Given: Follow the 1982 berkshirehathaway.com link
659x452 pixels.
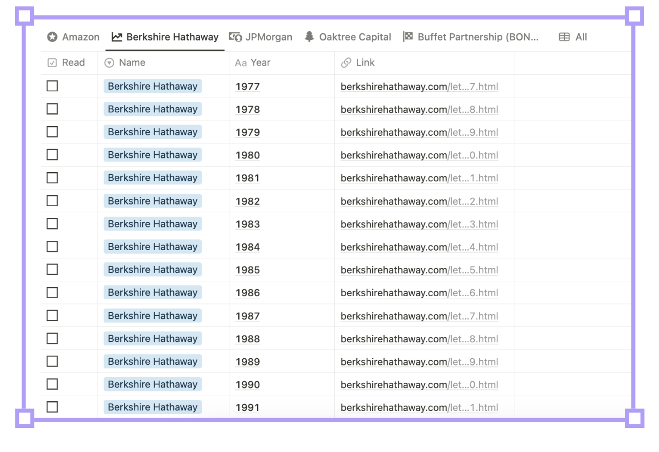Looking at the screenshot, I should (x=419, y=201).
